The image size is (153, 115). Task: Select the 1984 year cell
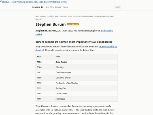(x=45, y=62)
